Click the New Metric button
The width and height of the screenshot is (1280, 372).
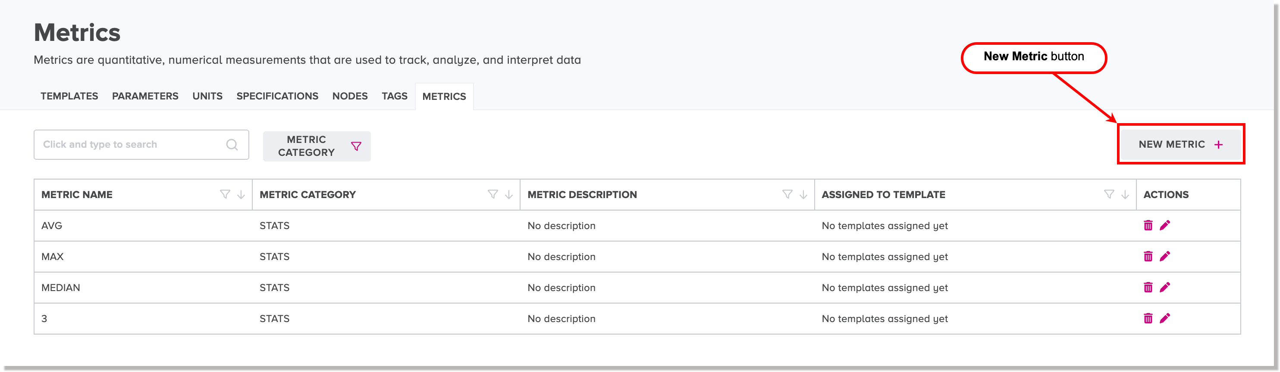point(1181,144)
